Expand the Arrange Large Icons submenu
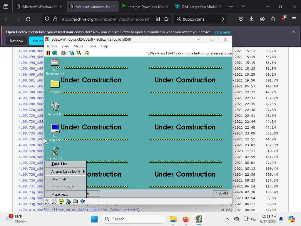Image resolution: width=301 pixels, height=226 pixels. coord(66,172)
